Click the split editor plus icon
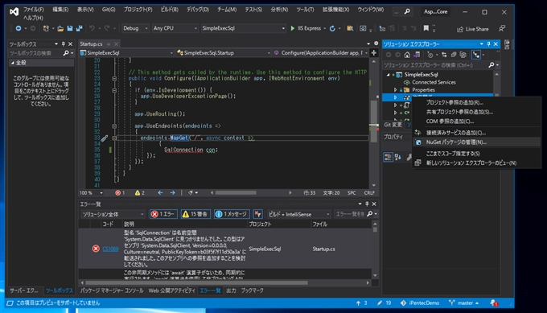The image size is (547, 313). pyautogui.click(x=373, y=52)
